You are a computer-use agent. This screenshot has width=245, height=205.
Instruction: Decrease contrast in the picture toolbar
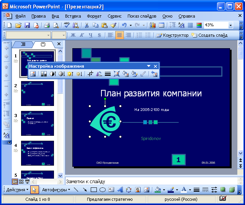pos(62,74)
